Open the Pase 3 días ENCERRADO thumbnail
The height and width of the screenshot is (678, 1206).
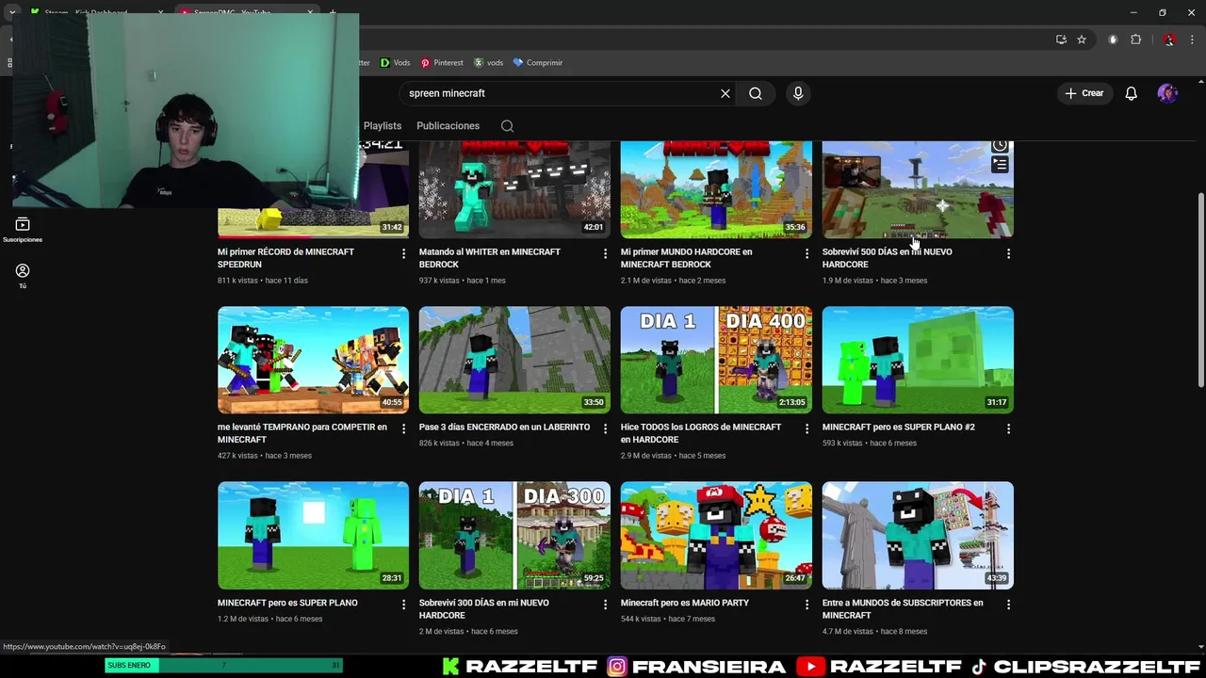[514, 360]
